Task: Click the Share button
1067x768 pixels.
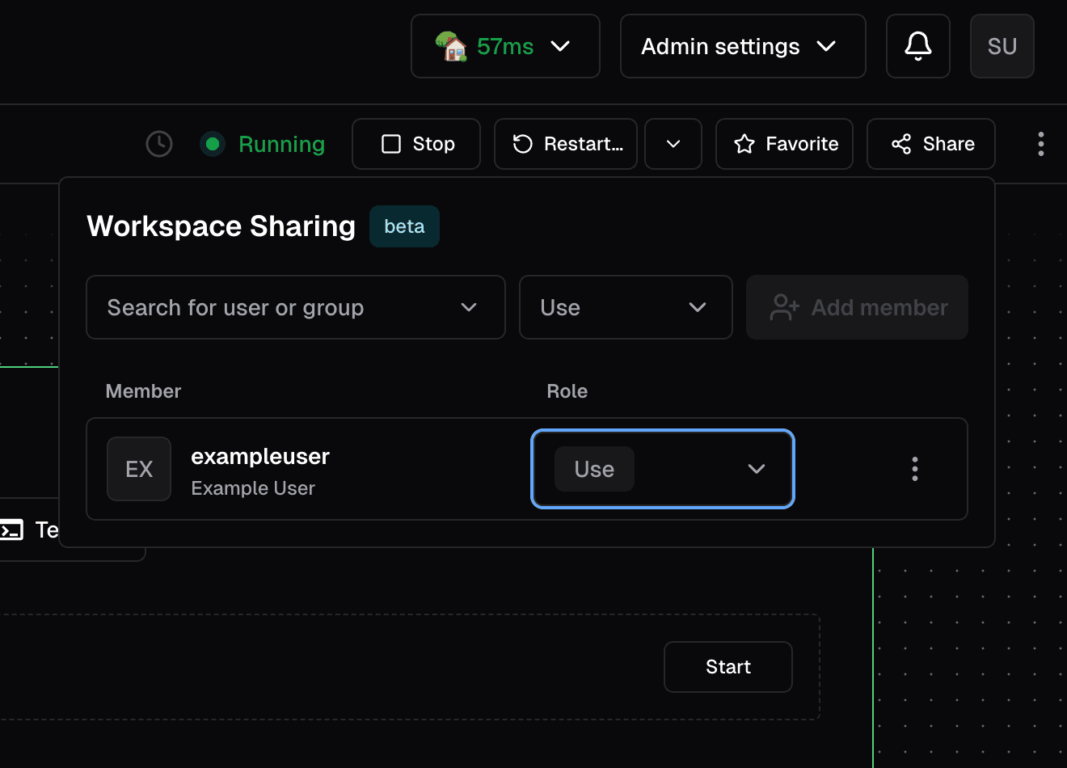Action: click(x=931, y=144)
